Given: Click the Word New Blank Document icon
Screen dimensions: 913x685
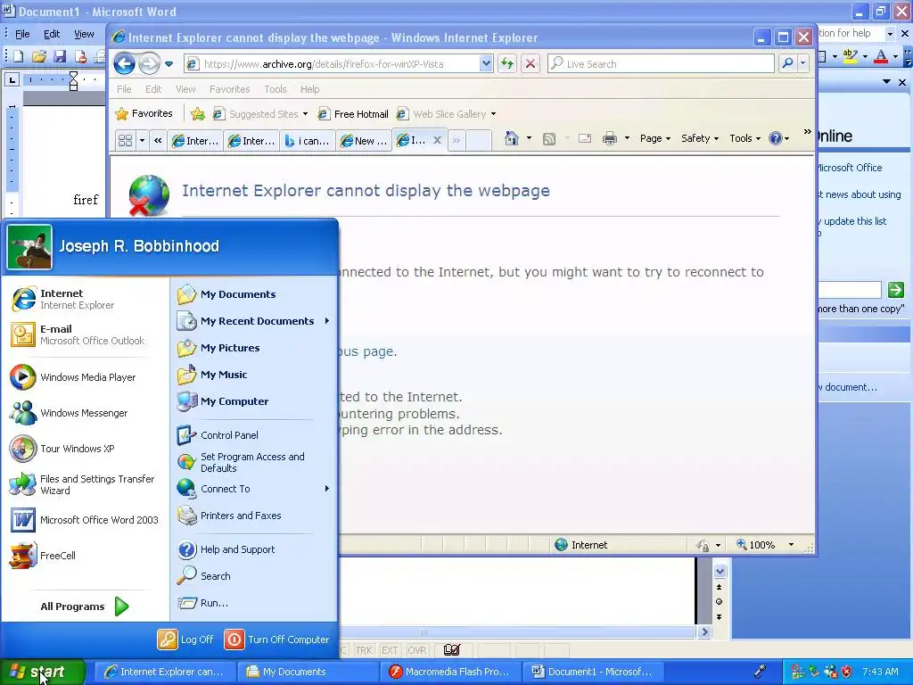Looking at the screenshot, I should pos(19,56).
